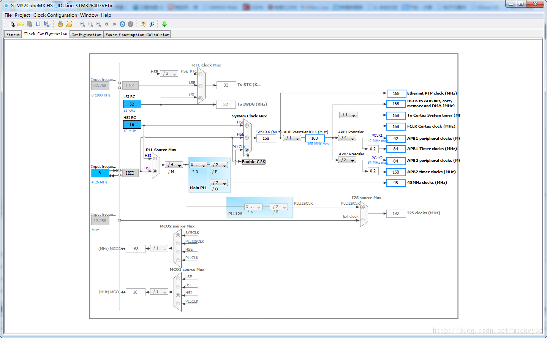Select HSE as PLL source
Viewport: 547px width, 338px height.
pyautogui.click(x=155, y=171)
